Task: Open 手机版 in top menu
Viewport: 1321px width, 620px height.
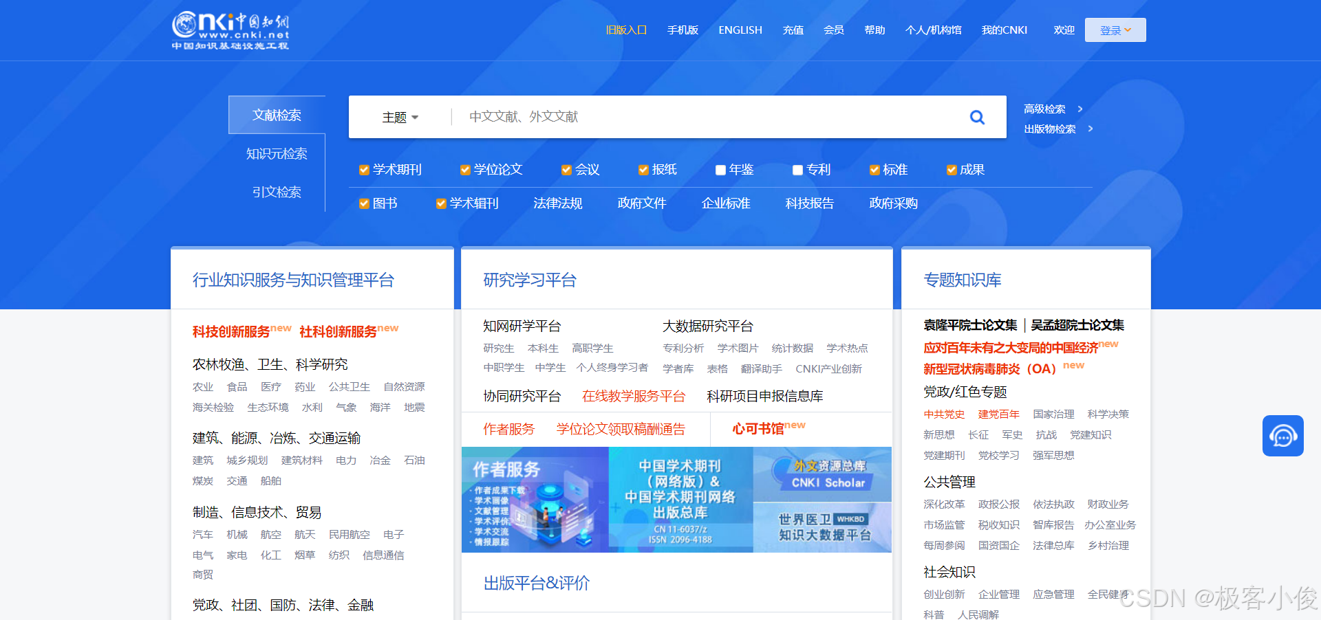Action: [x=683, y=30]
